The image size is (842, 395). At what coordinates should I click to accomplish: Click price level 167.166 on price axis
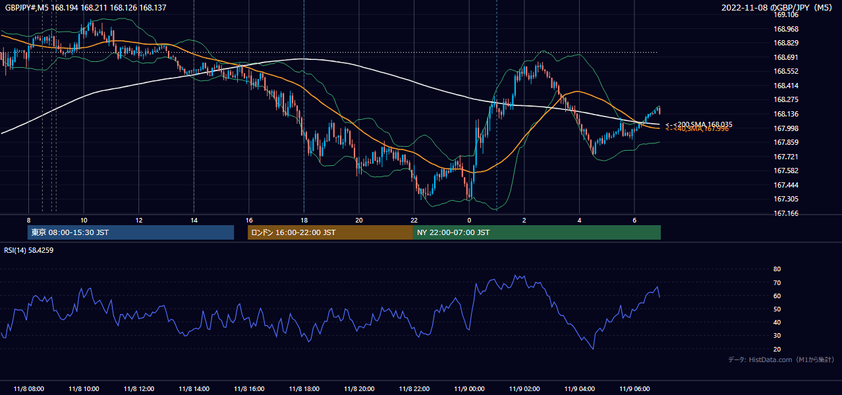coord(786,213)
